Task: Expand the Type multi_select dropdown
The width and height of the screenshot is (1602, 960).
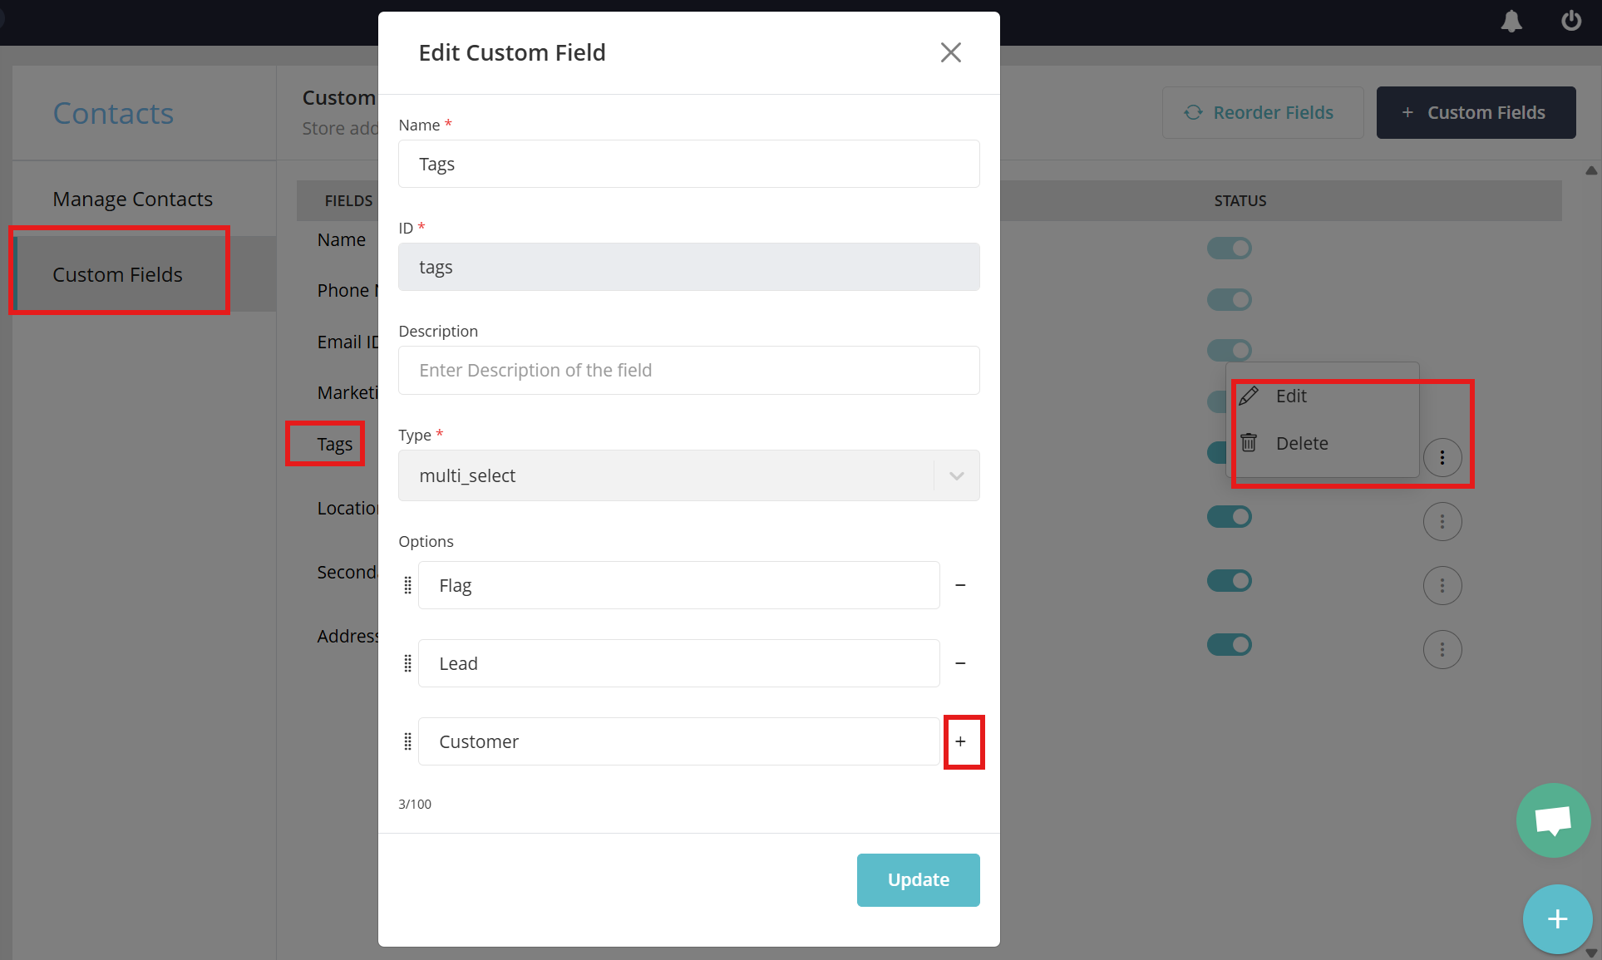Action: [x=956, y=475]
